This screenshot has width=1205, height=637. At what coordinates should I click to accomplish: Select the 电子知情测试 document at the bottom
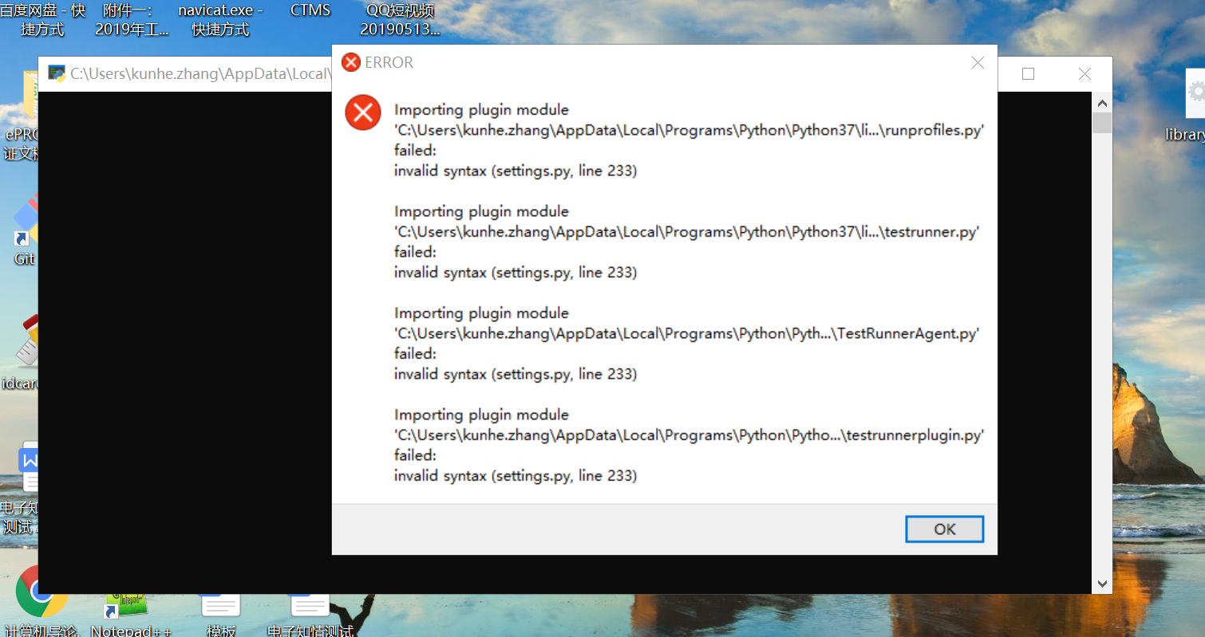click(x=310, y=615)
